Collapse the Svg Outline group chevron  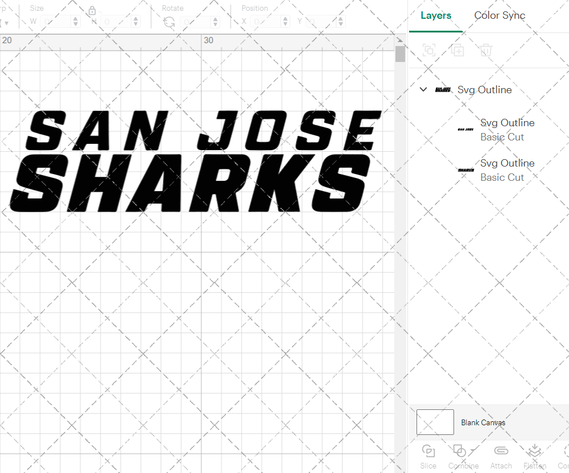tap(423, 89)
